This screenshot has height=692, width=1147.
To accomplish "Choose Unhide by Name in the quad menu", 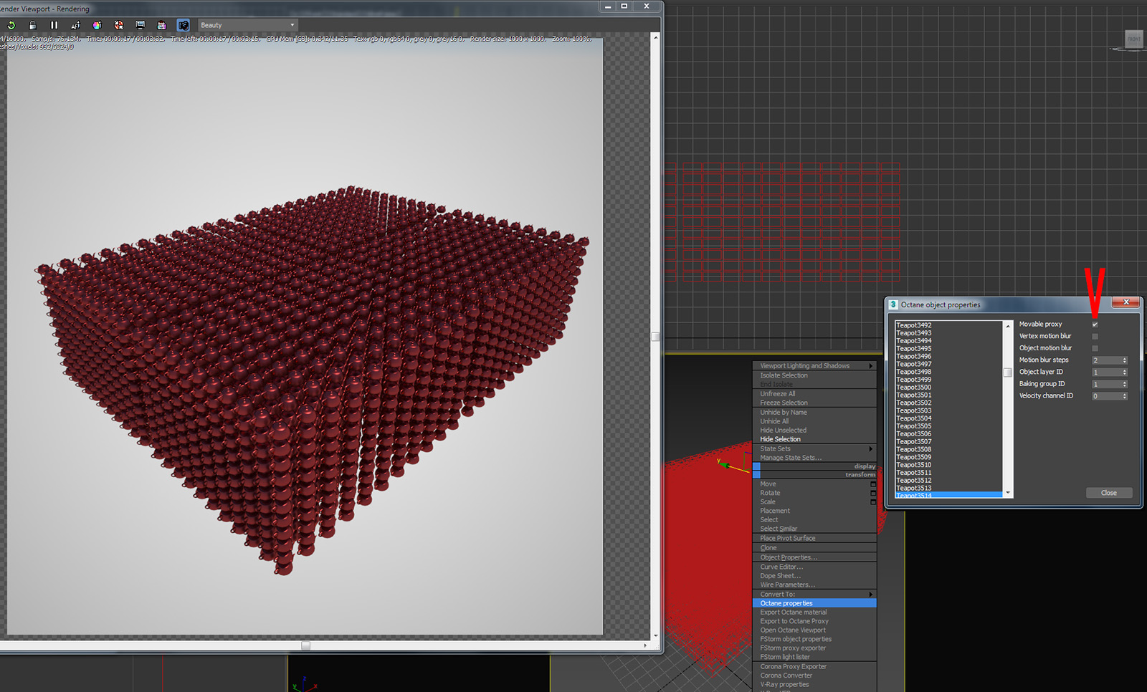I will [x=814, y=413].
